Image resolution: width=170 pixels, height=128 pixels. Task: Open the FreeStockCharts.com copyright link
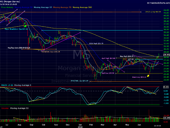pos(158,3)
